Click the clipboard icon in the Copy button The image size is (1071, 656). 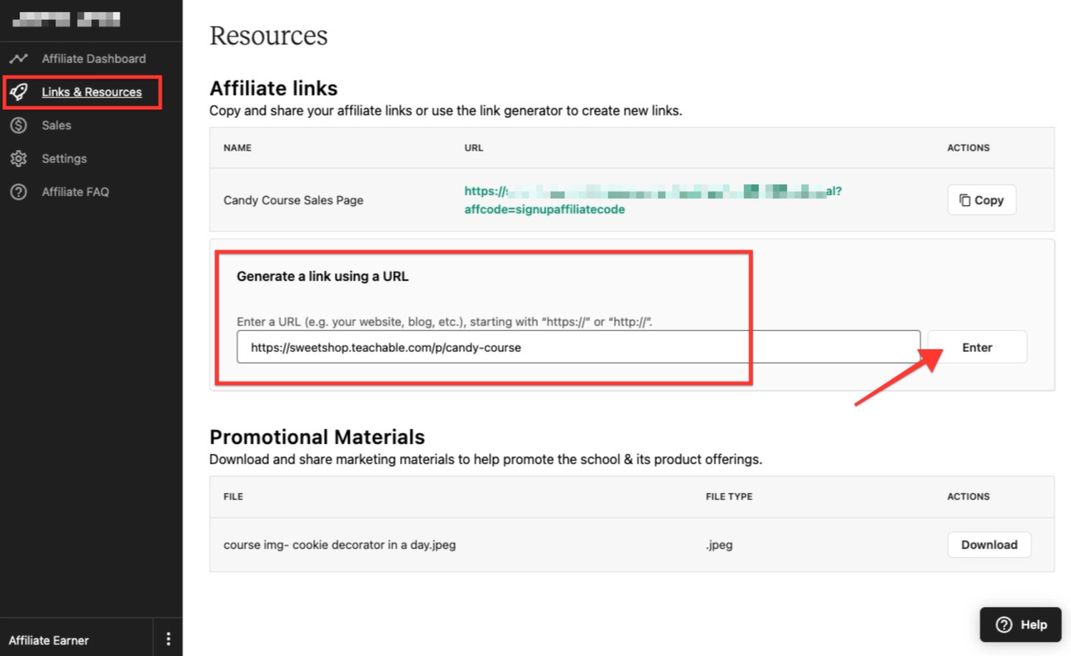click(x=964, y=200)
